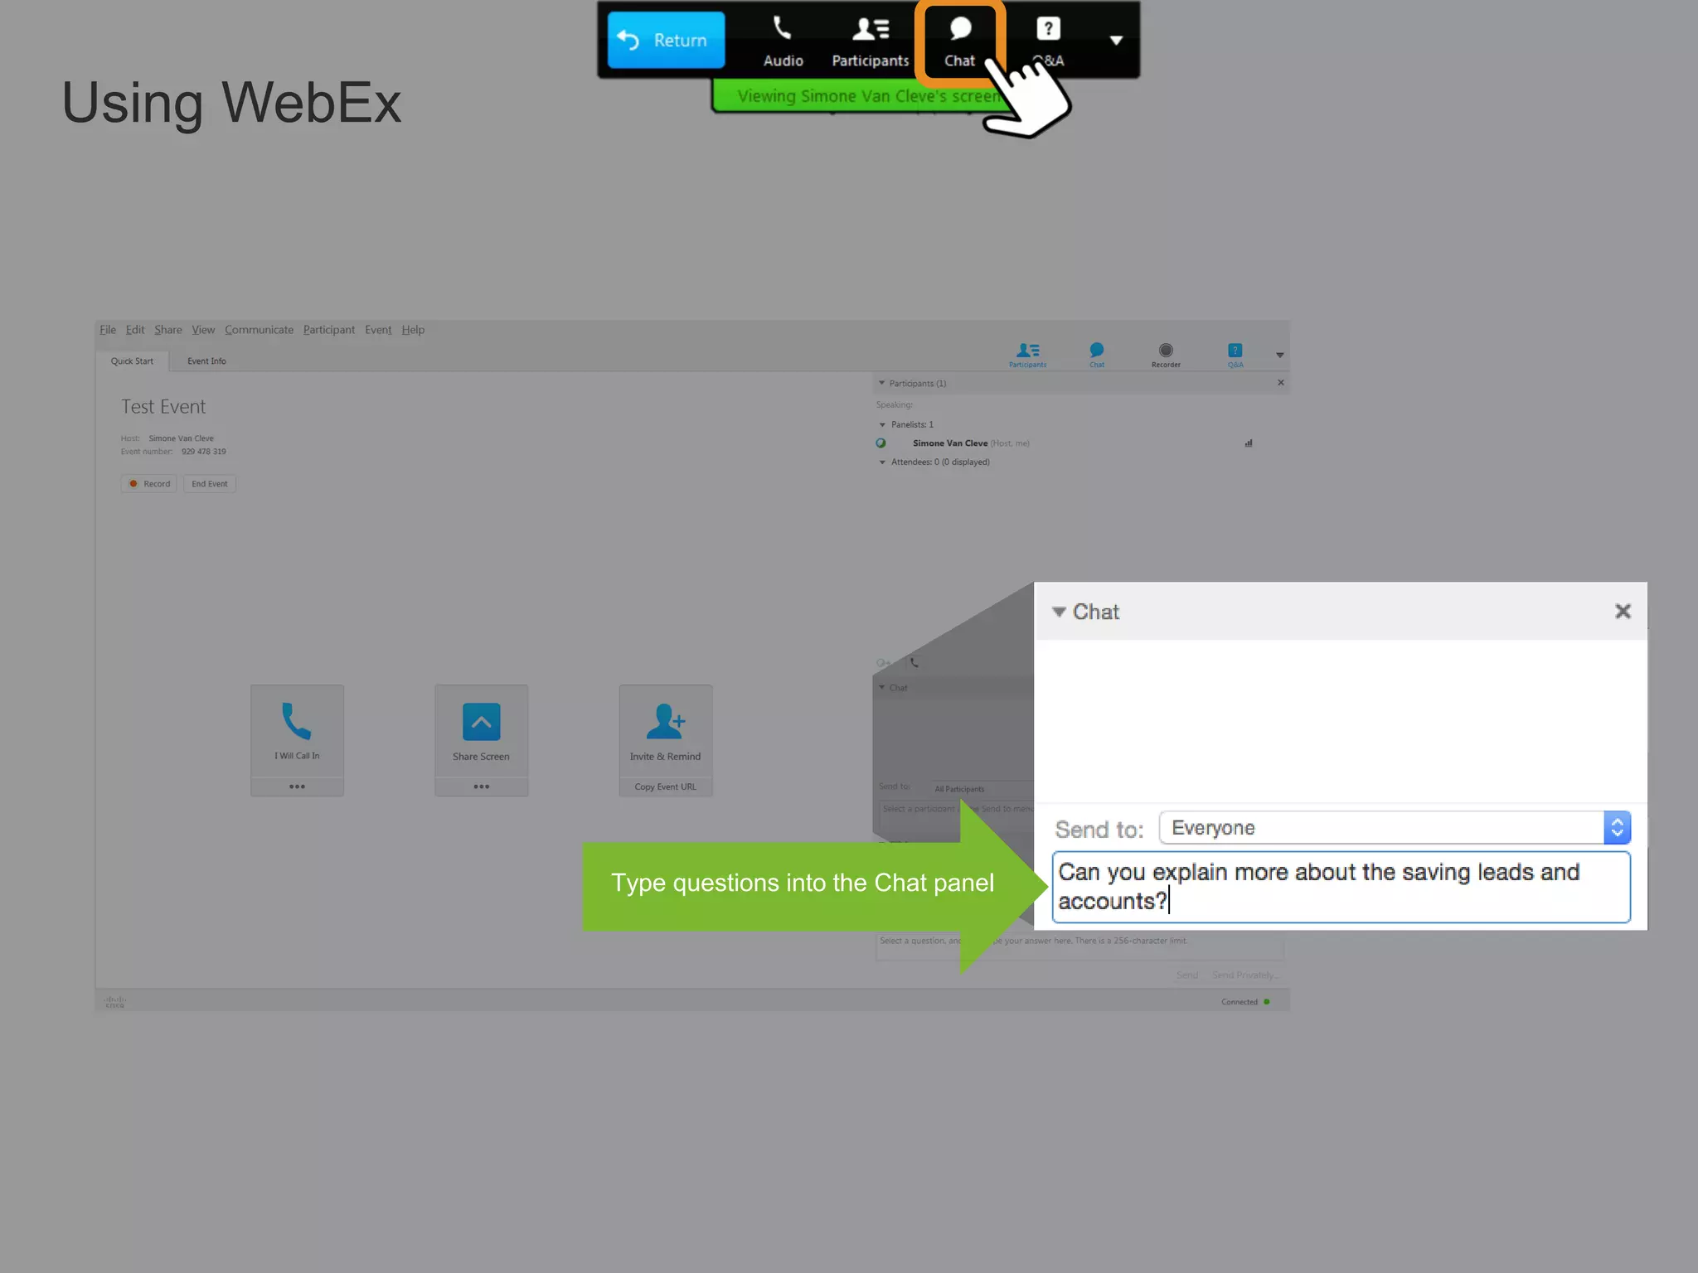
Task: Switch to the Event Info tab
Action: (x=206, y=361)
